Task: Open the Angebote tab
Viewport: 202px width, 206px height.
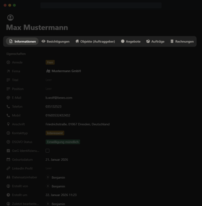Action: click(130, 41)
